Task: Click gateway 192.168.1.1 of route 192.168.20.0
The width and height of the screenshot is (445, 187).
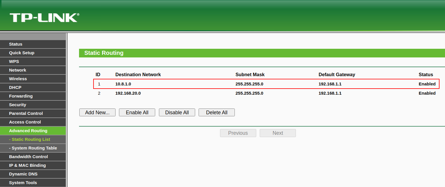Action: 330,93
